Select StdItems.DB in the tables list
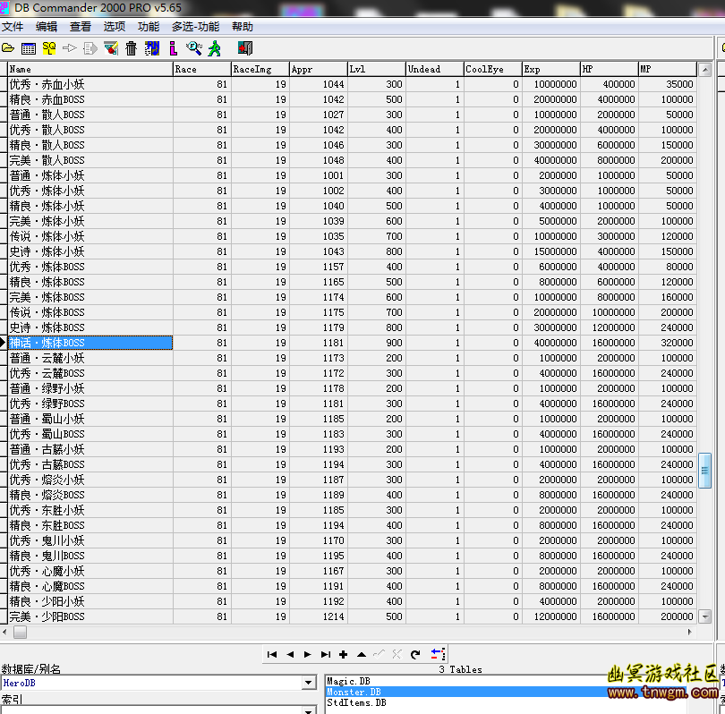 pyautogui.click(x=356, y=702)
